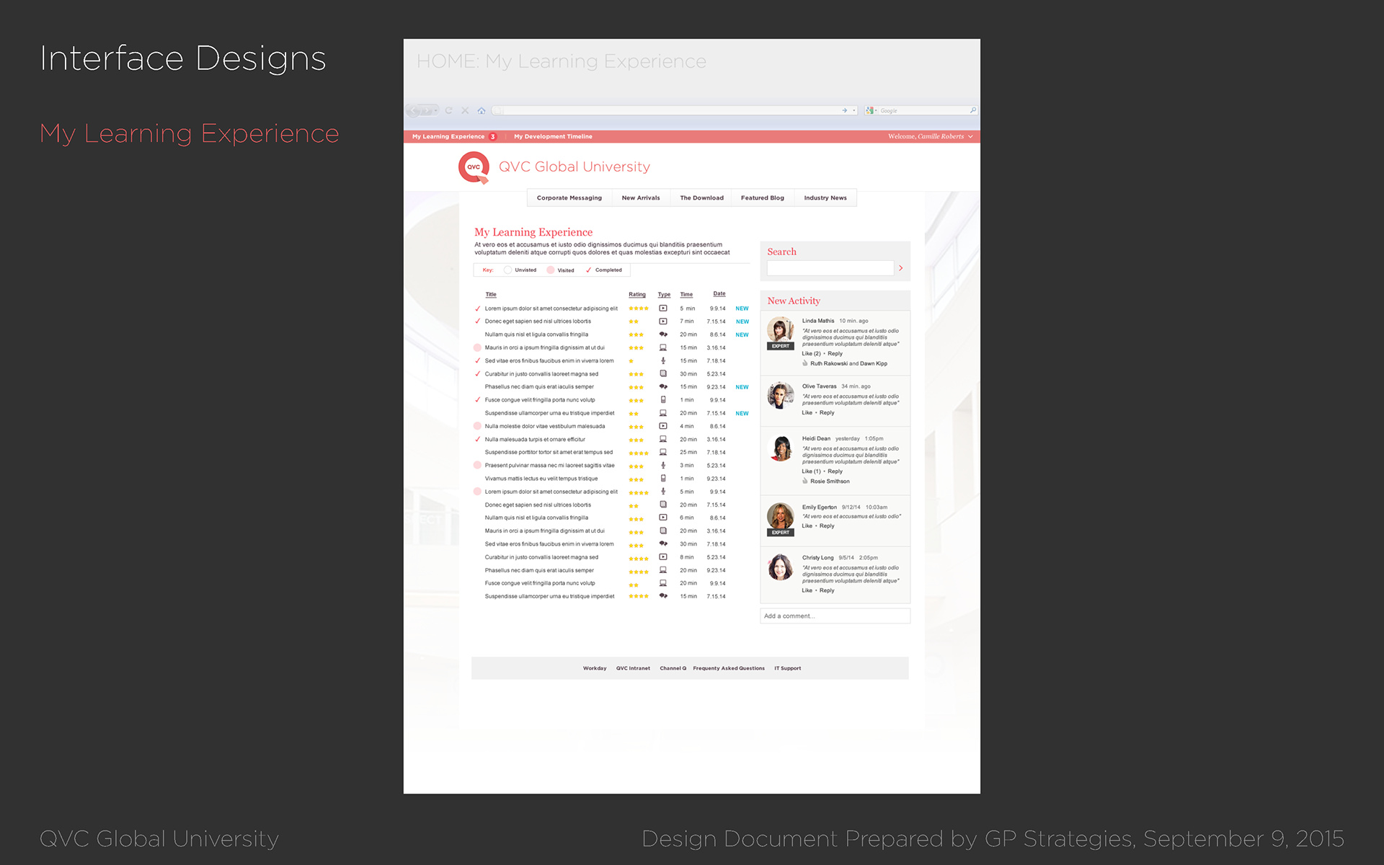The height and width of the screenshot is (865, 1384).
Task: Click checkmark beside Curabitur 30 min row
Action: pyautogui.click(x=477, y=373)
